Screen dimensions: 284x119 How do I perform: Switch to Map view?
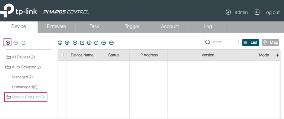click(x=271, y=42)
